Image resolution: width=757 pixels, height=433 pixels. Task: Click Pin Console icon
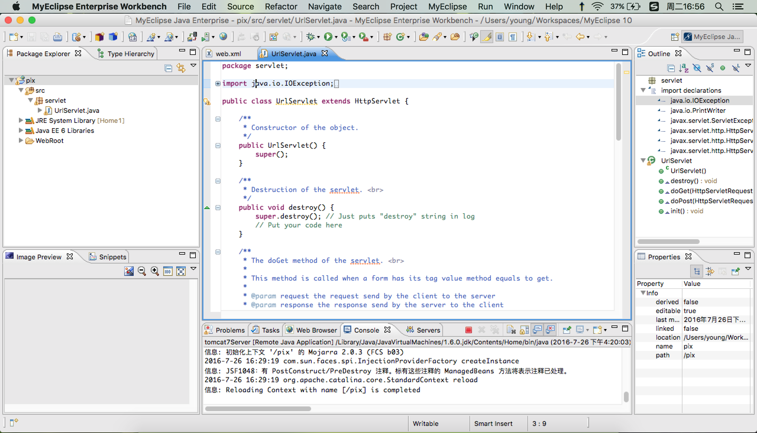coord(567,330)
